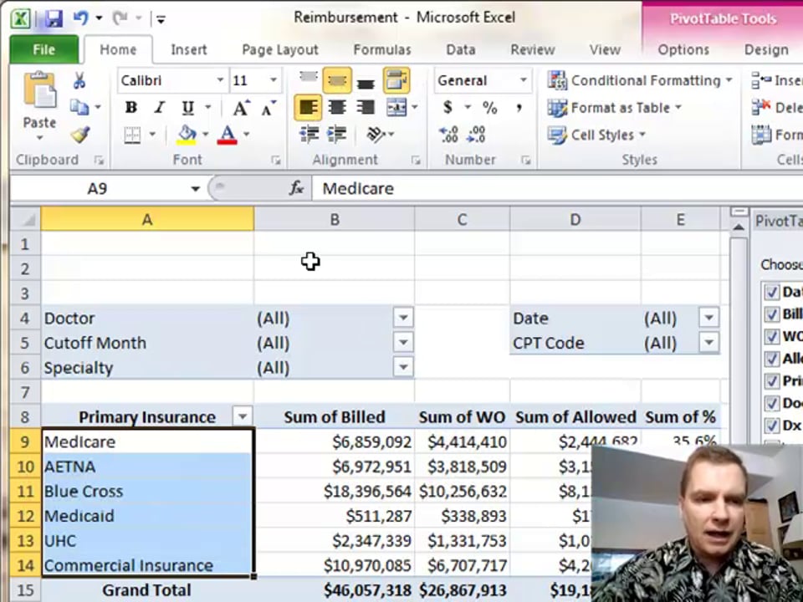This screenshot has width=803, height=602.
Task: Open Primary Insurance header filter dropdown
Action: click(x=243, y=416)
